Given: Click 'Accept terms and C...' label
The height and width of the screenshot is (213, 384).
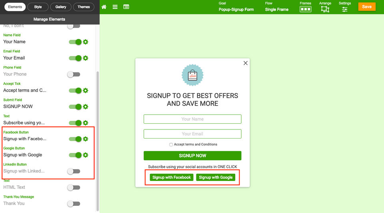Looking at the screenshot, I should 25,90.
